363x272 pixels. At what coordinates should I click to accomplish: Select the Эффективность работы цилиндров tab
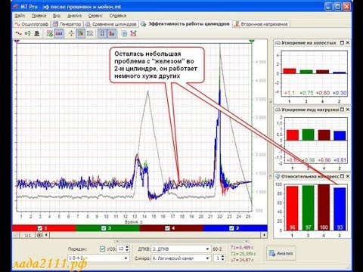point(185,24)
